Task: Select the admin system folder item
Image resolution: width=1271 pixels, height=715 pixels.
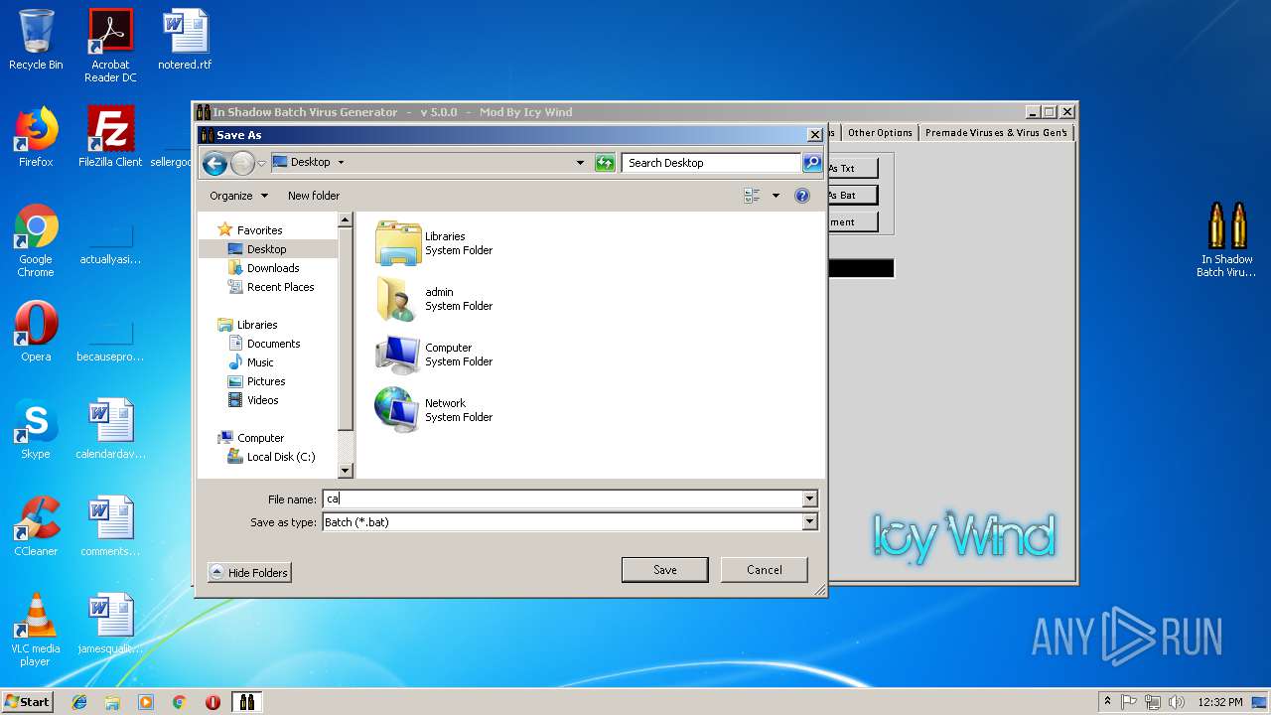Action: click(434, 299)
